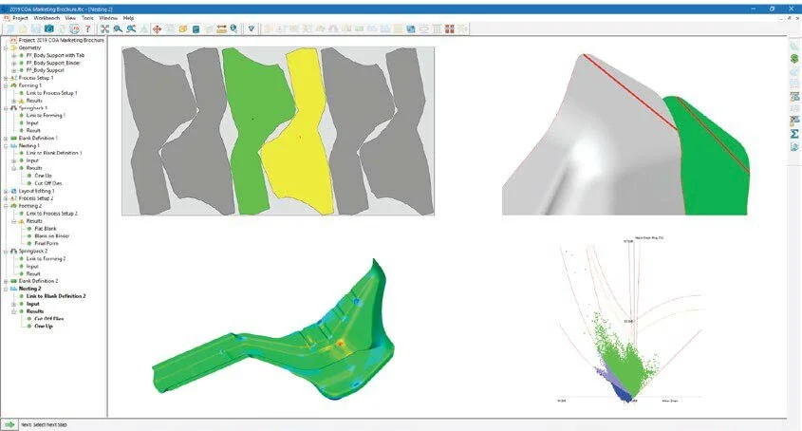Expand the Process Setup 1 node
This screenshot has width=802, height=431.
pos(6,78)
